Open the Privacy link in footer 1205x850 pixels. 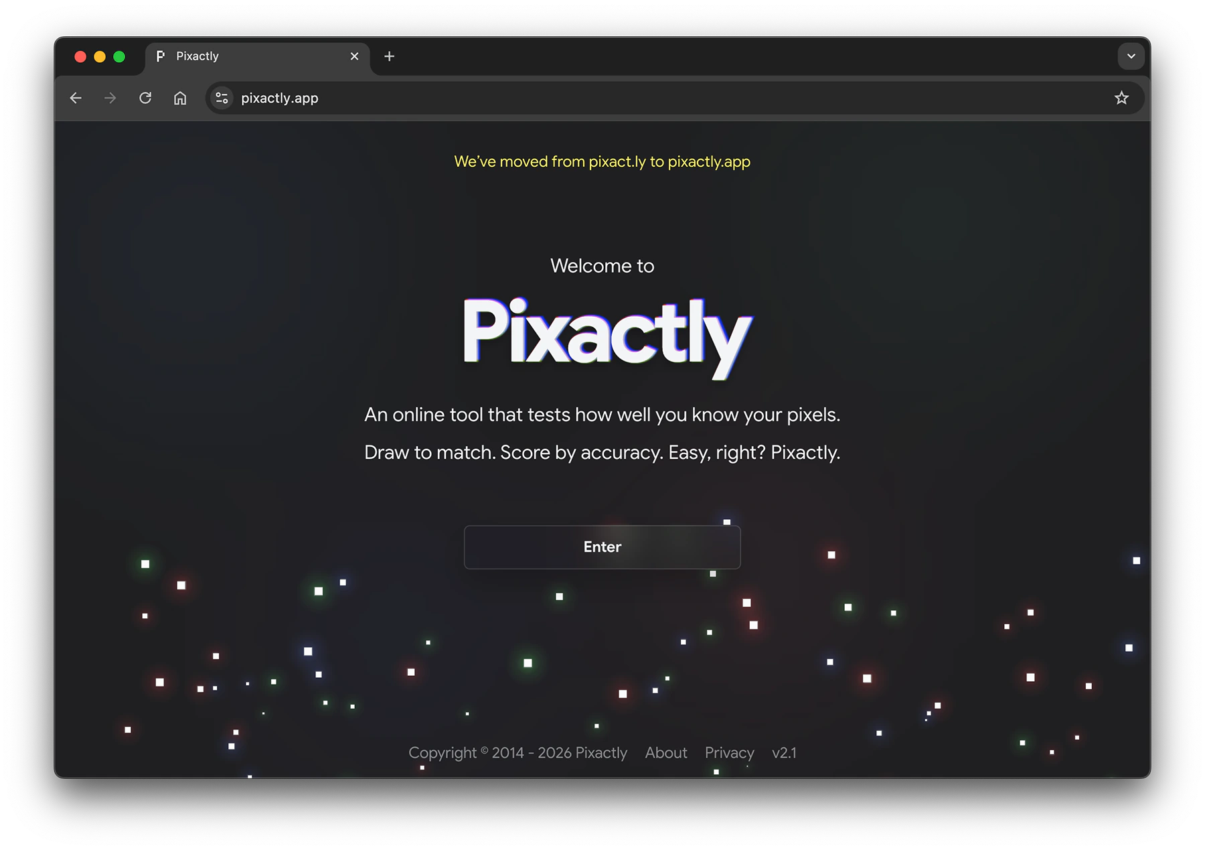(729, 752)
